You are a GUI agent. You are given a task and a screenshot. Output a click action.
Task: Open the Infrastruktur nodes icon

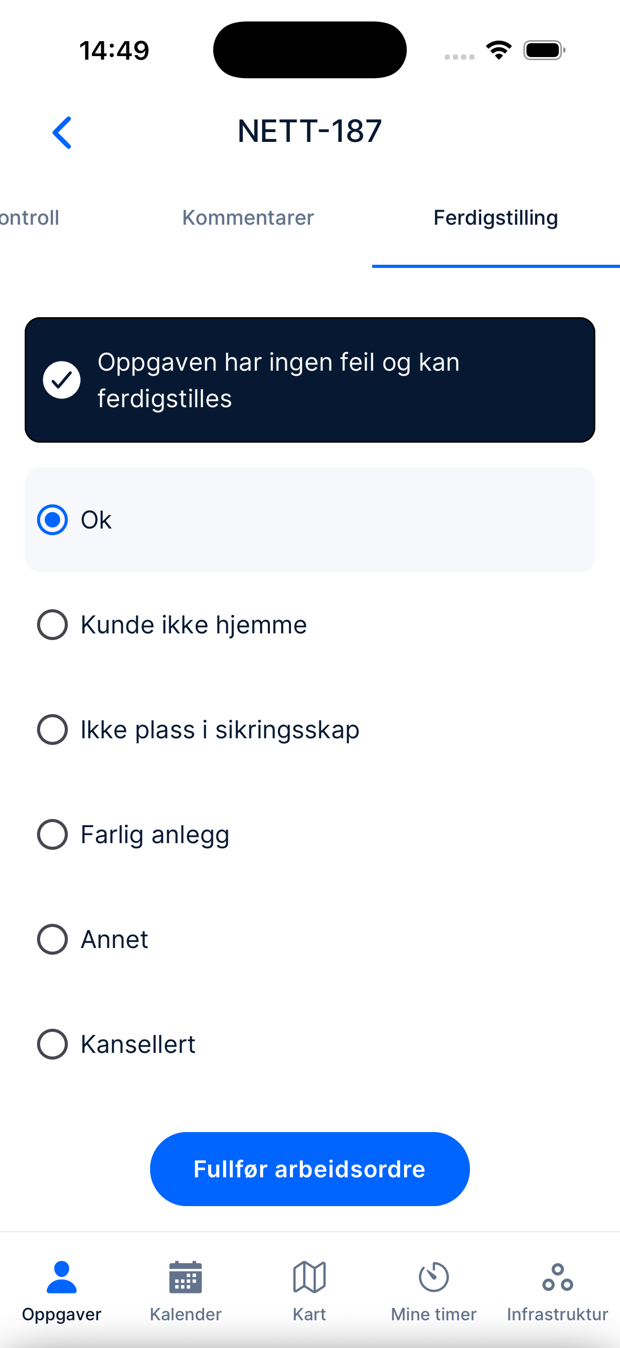[558, 1277]
